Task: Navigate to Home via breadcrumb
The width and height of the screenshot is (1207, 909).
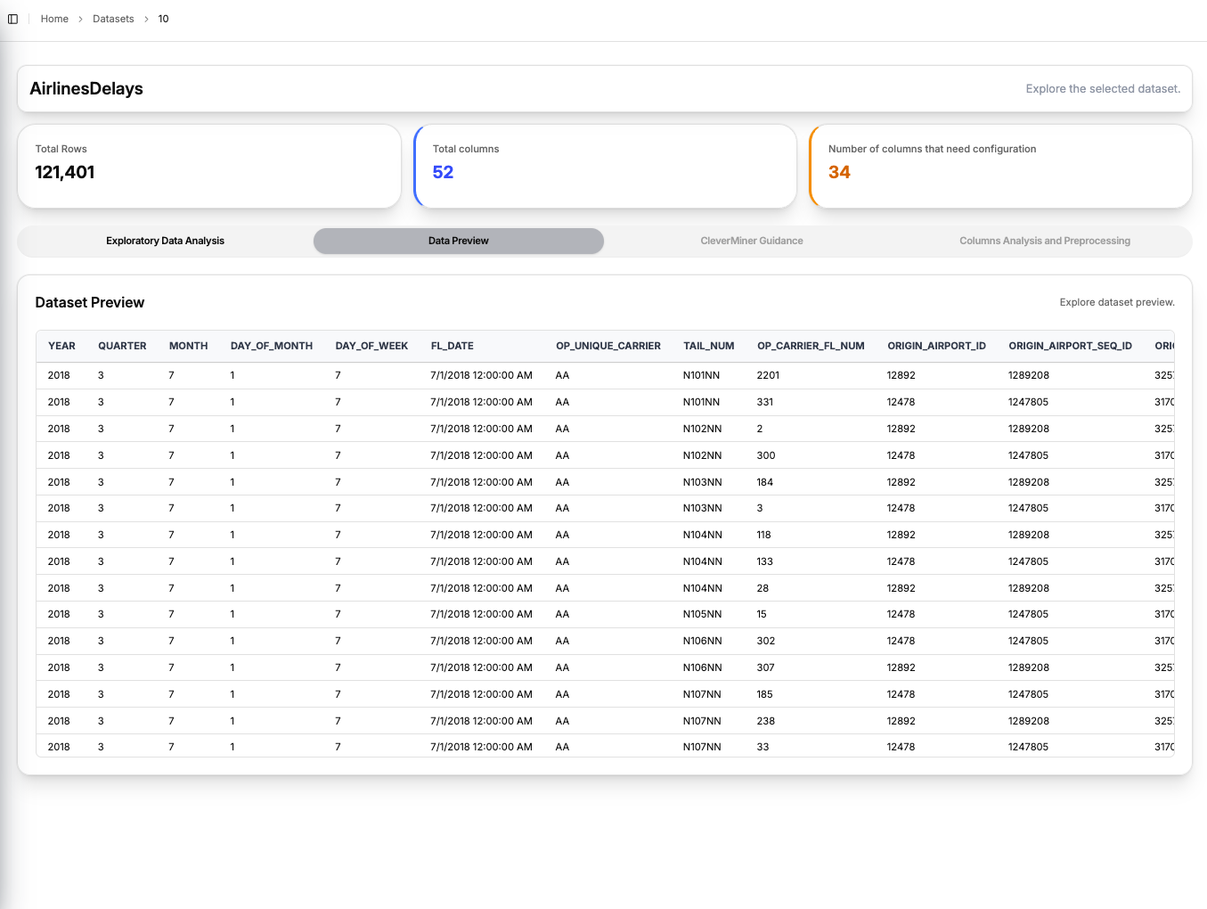Action: (x=53, y=18)
